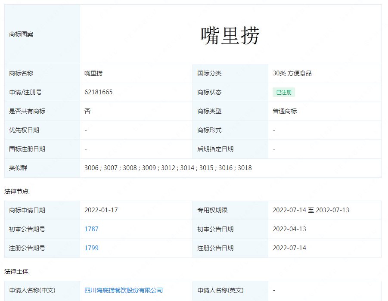The image size is (388, 301).
Task: Click the 商标类型 label
Action: (209, 111)
